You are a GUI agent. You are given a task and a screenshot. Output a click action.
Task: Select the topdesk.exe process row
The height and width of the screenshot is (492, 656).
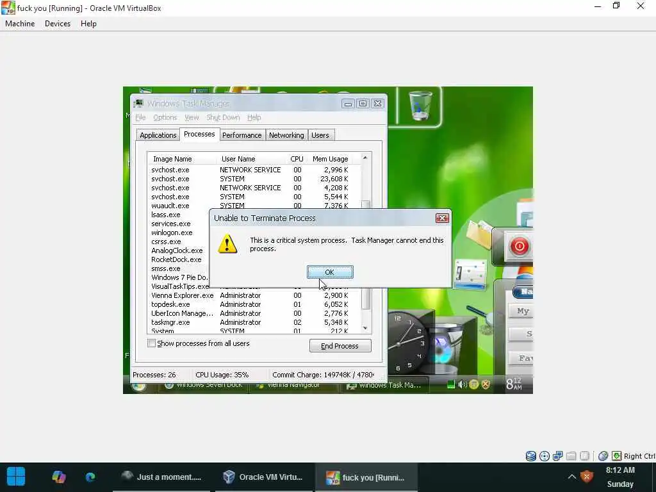tap(254, 304)
